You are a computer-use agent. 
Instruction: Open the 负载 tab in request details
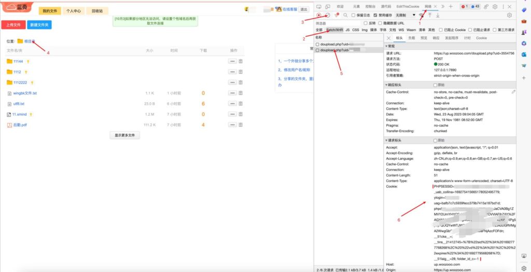(x=411, y=38)
